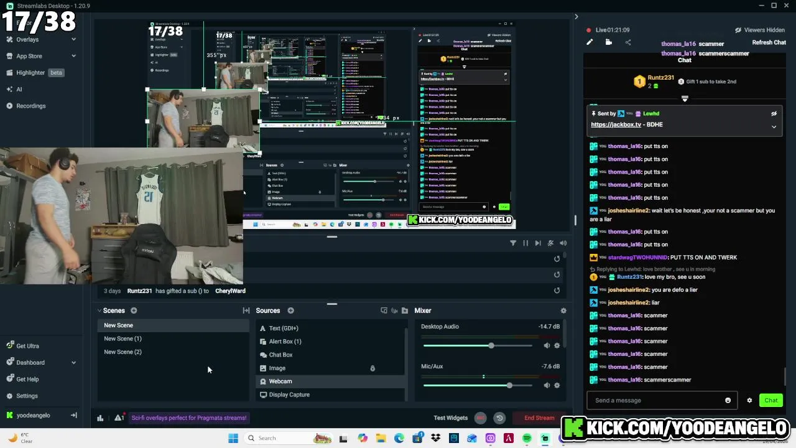Open File Explorer from the taskbar

point(381,439)
